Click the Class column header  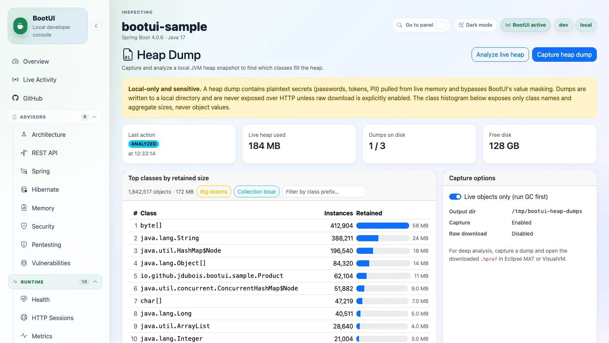tap(148, 213)
